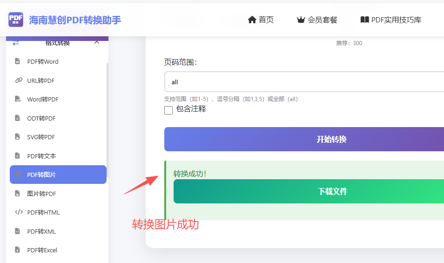444x263 pixels.
Task: Open the PDF实用技巧库 nav item
Action: coord(391,20)
